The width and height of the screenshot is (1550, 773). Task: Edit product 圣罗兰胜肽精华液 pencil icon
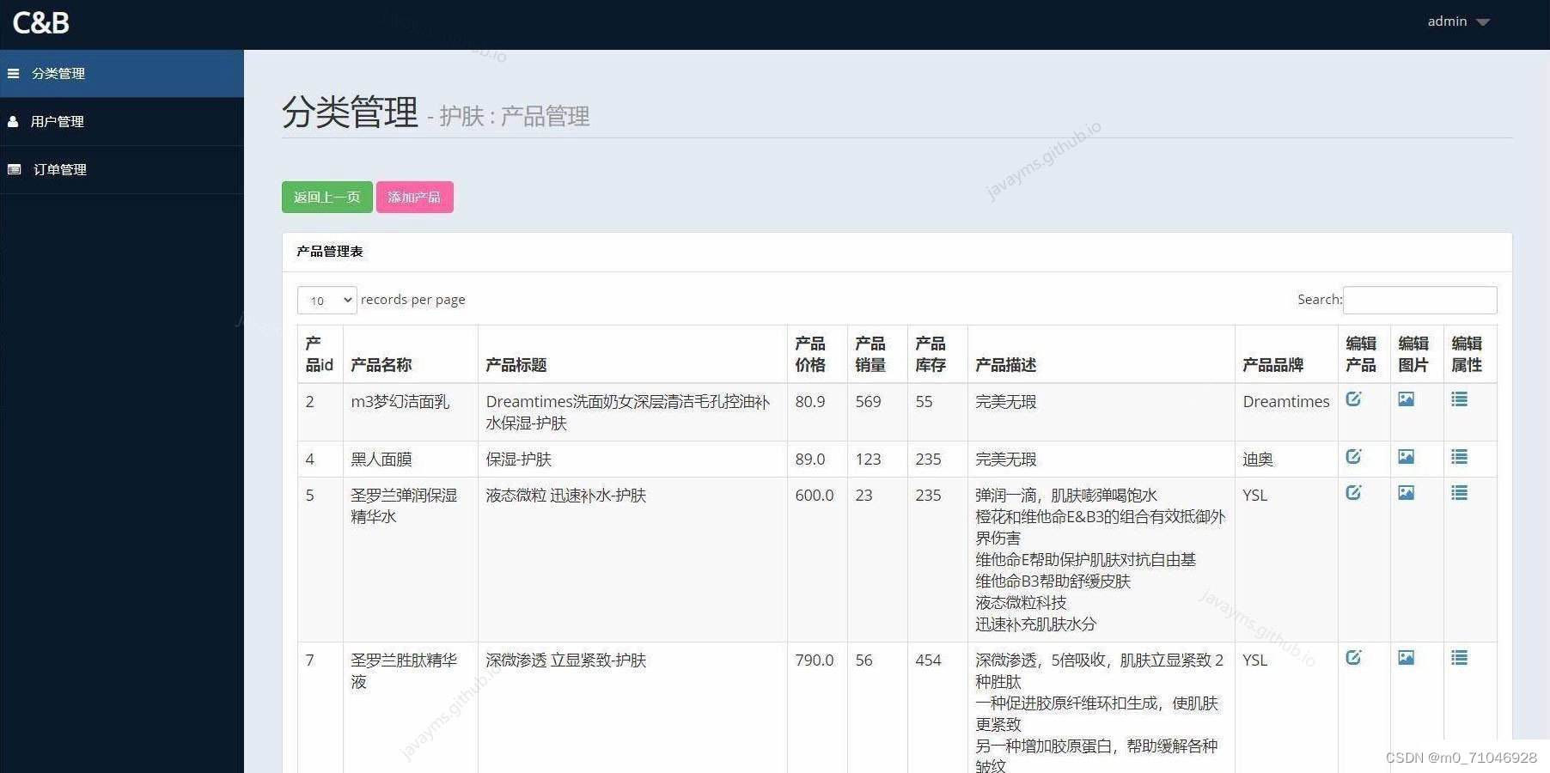pyautogui.click(x=1353, y=658)
